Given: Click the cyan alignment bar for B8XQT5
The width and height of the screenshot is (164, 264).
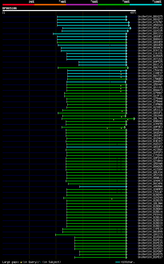Looking at the screenshot, I should pyautogui.click(x=92, y=17).
